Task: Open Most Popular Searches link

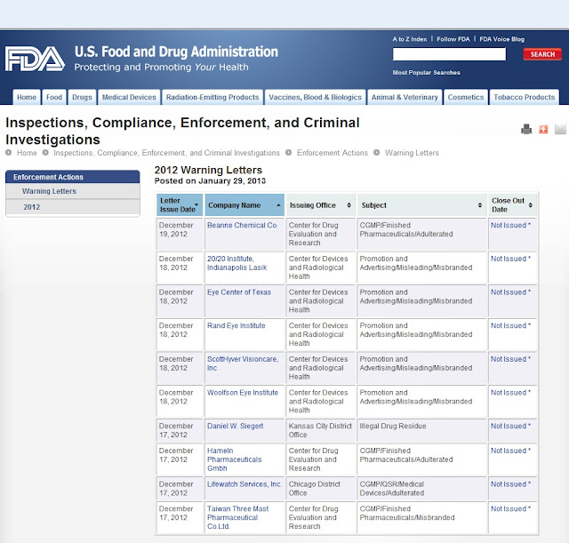Action: pos(427,73)
